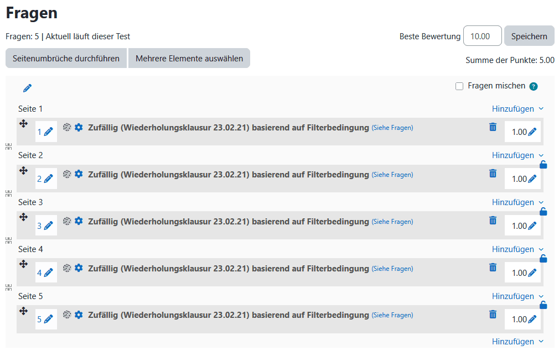
Task: Edit the 1.00 mark of question 5
Action: 532,320
